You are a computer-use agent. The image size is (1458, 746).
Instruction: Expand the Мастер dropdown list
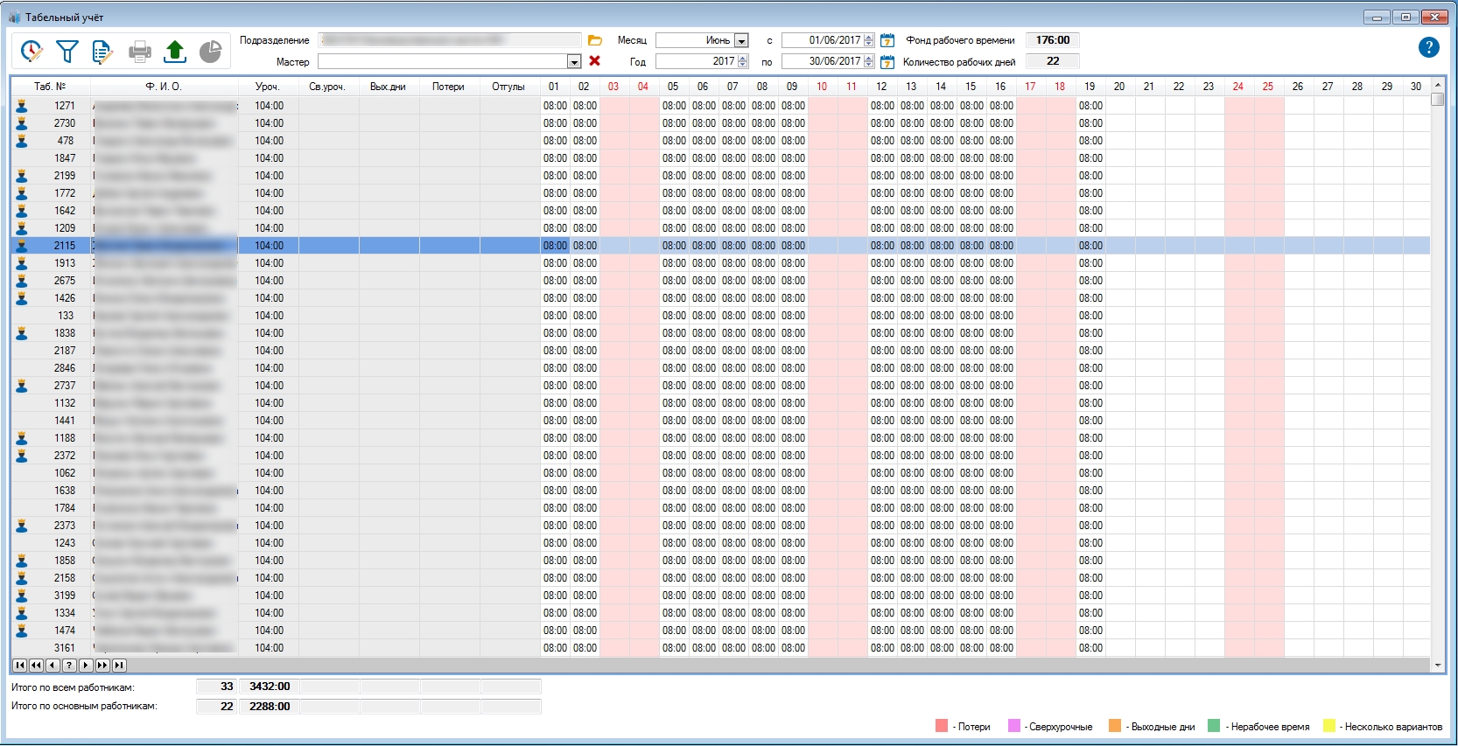tap(574, 62)
